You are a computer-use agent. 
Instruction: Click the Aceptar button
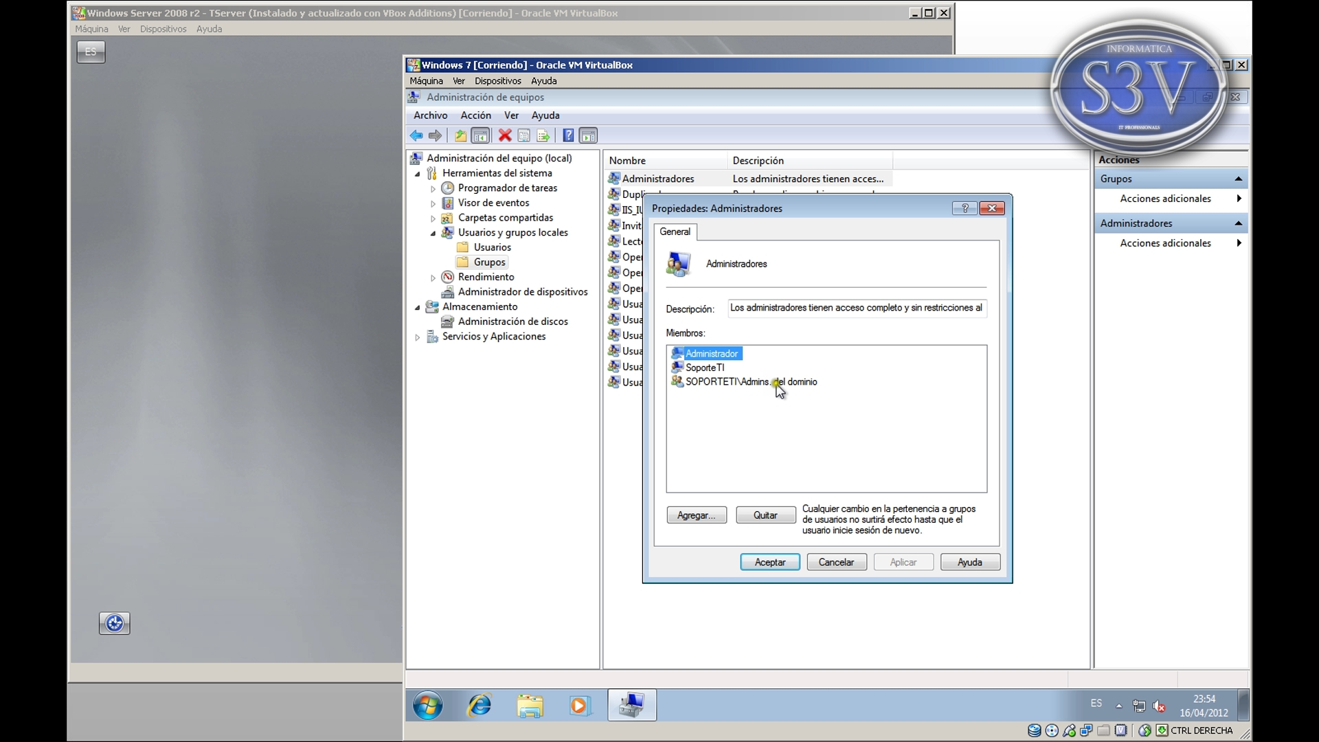click(769, 562)
